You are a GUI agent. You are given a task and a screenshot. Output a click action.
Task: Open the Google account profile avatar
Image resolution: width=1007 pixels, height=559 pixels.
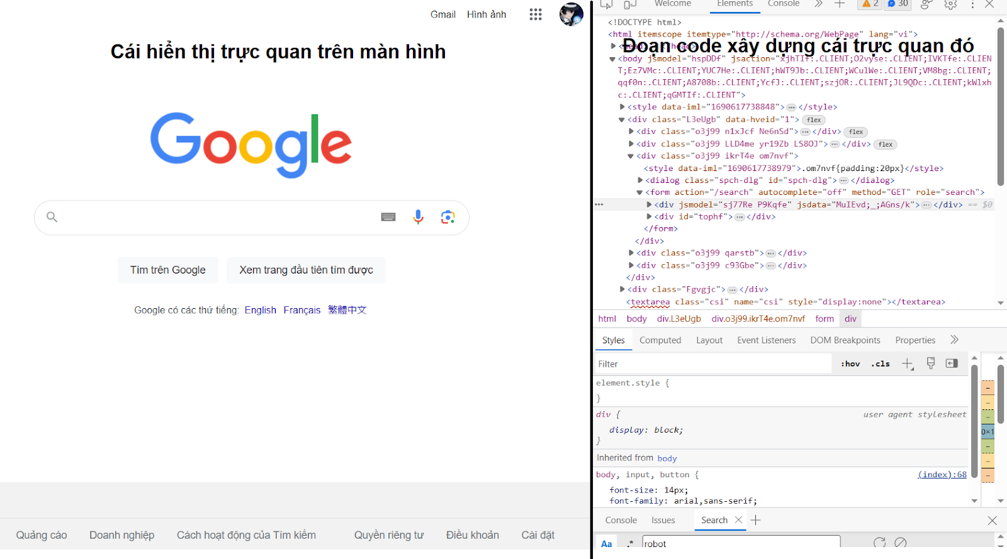click(571, 14)
